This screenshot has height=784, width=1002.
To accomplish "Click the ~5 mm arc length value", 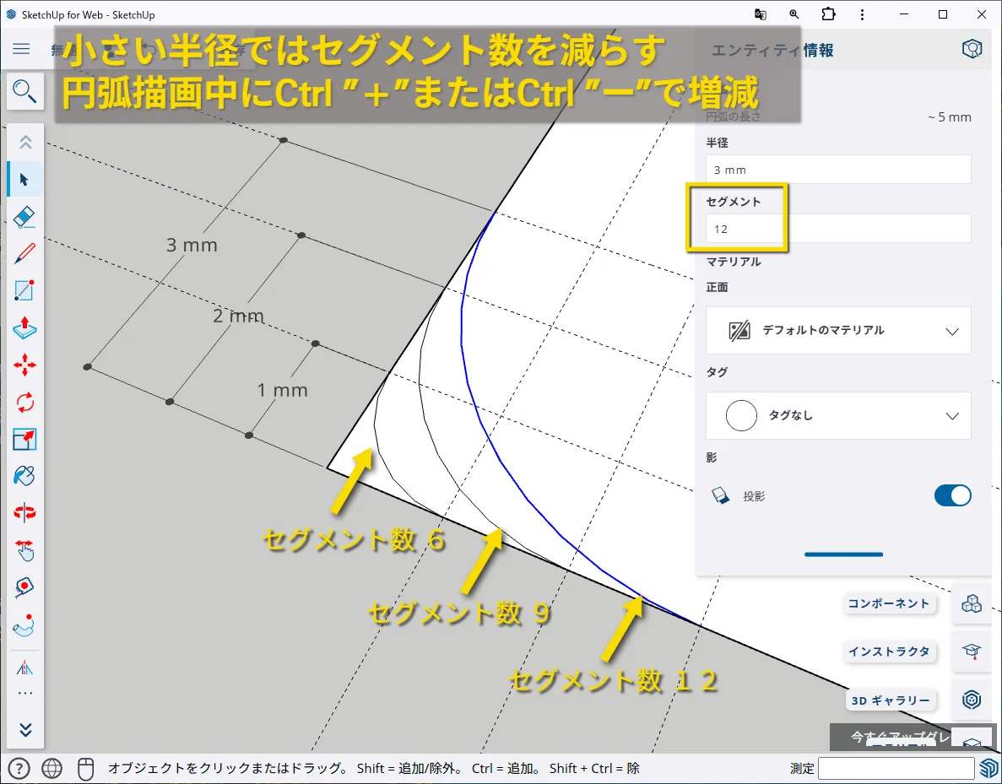I will 950,117.
